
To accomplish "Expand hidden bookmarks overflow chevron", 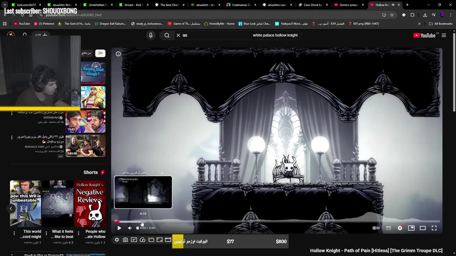I will pos(419,24).
